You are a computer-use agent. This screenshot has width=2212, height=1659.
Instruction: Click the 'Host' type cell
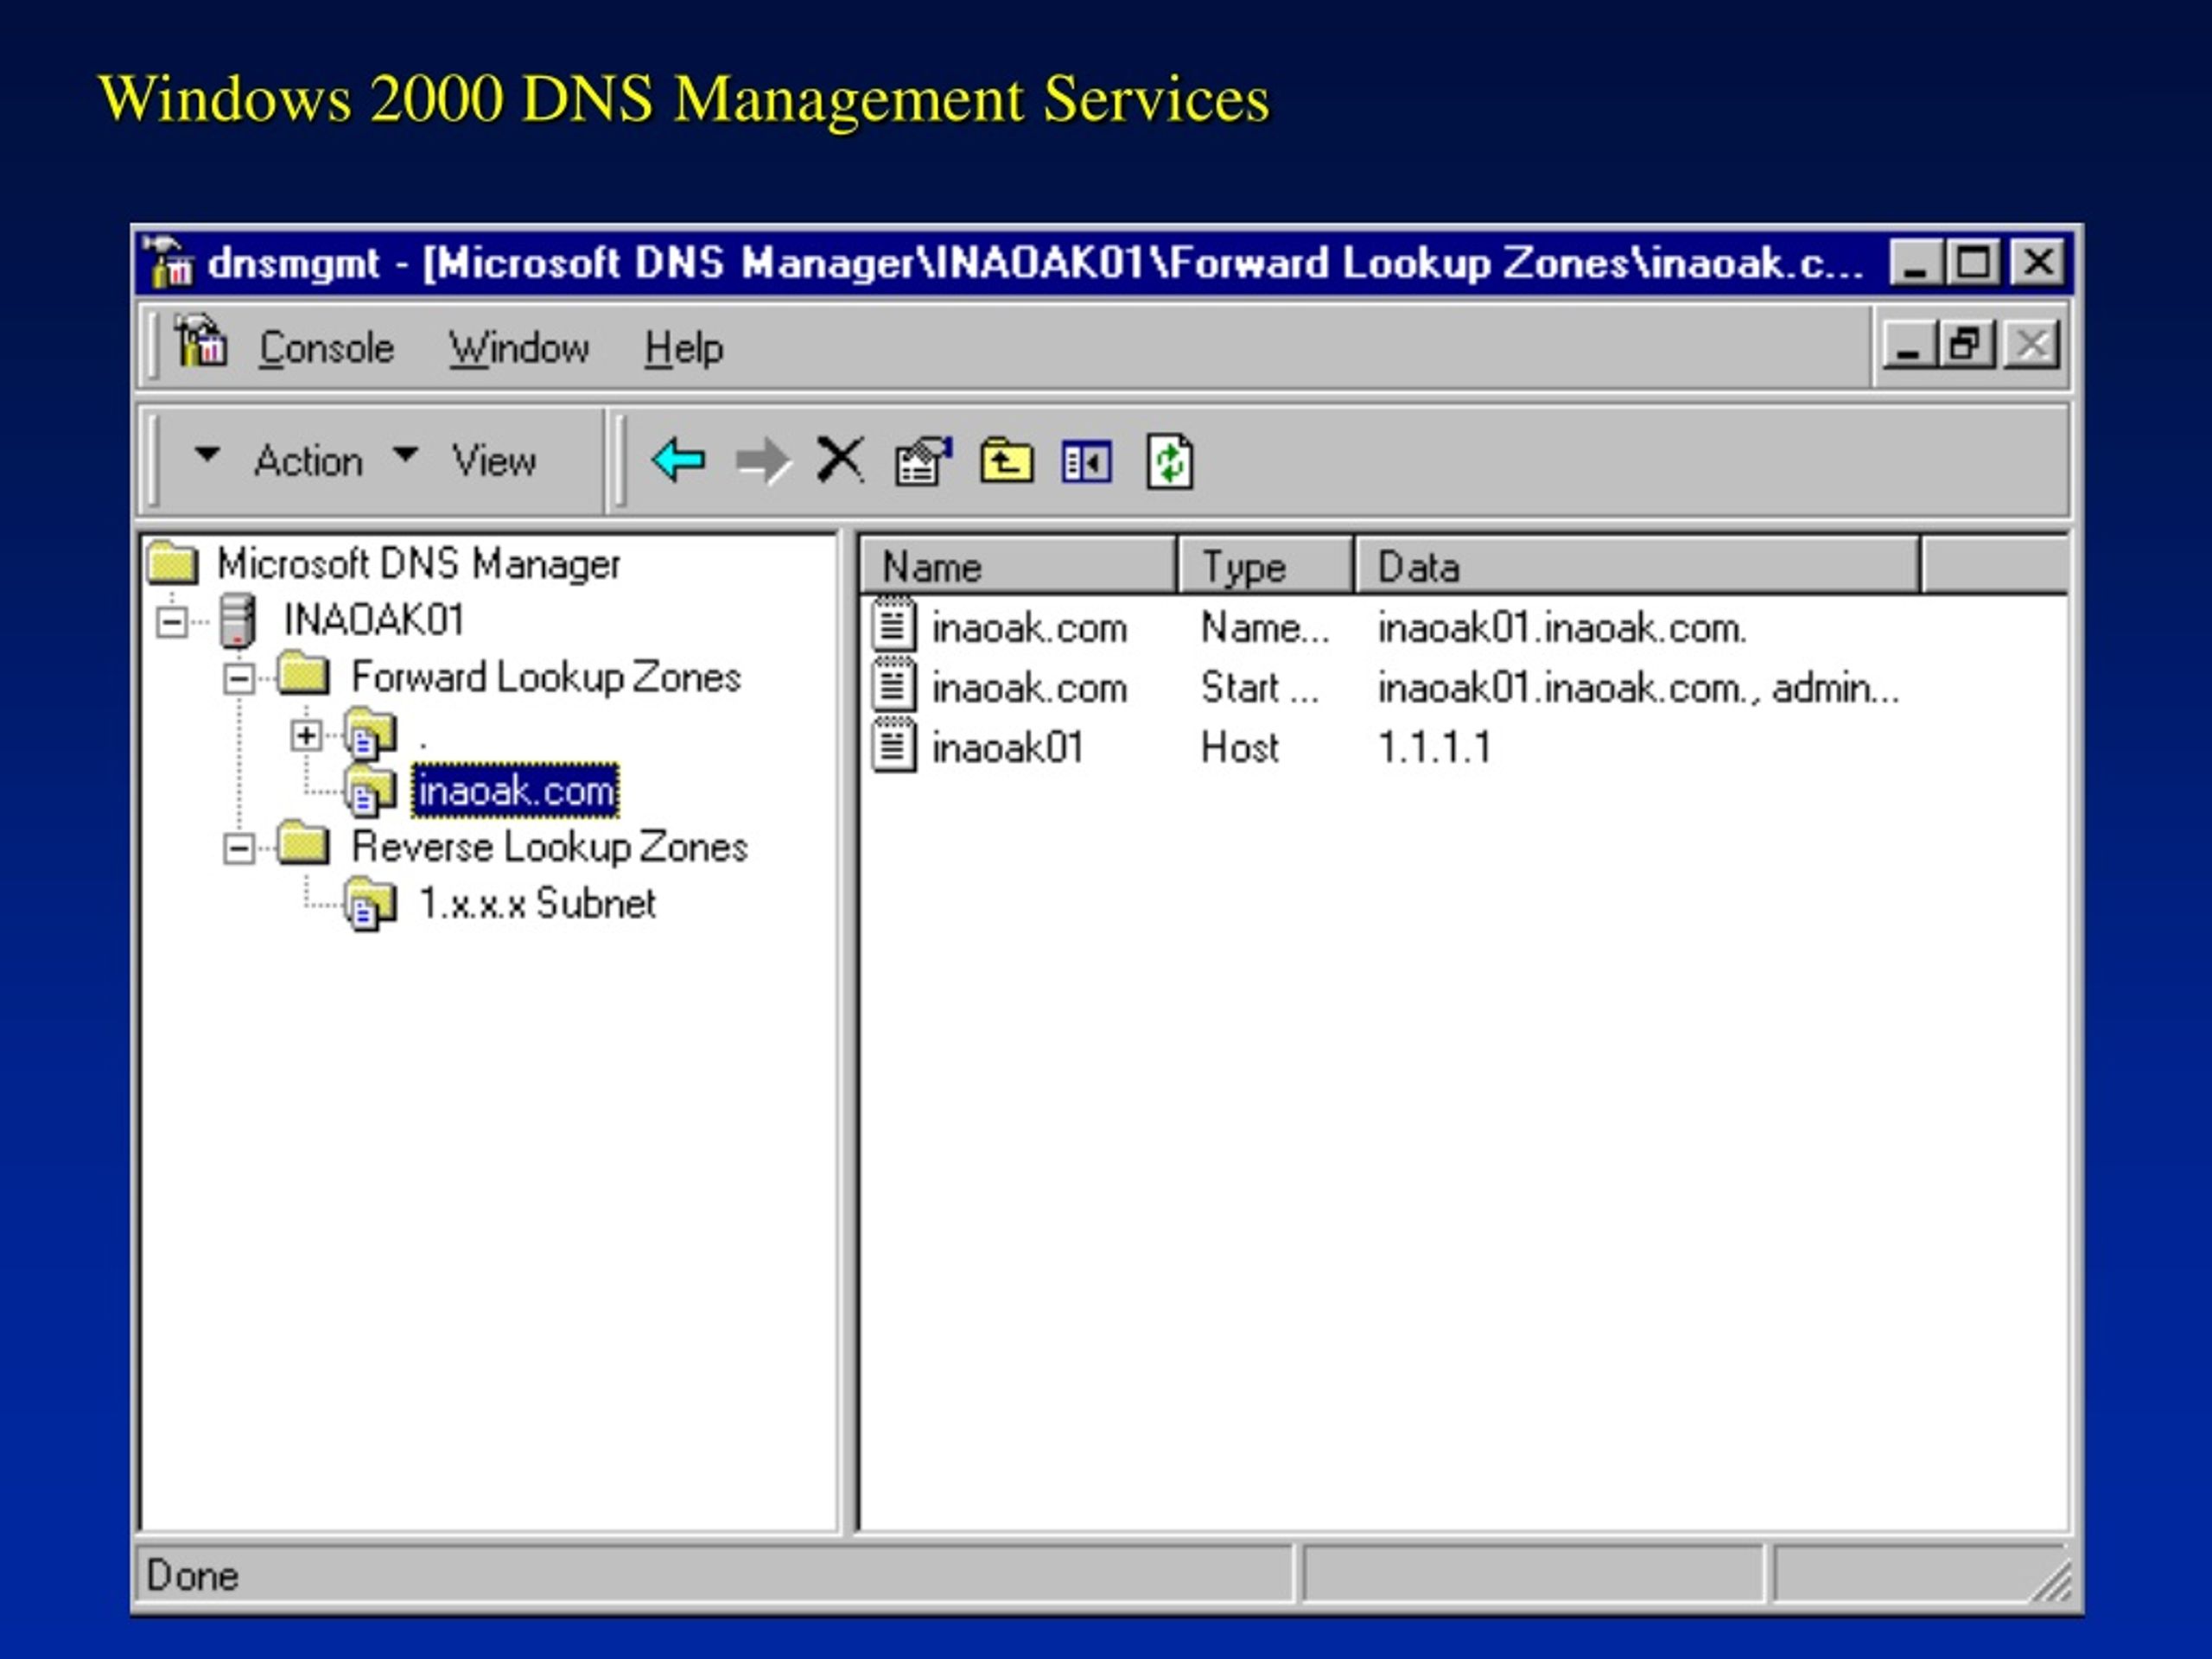coord(1240,748)
